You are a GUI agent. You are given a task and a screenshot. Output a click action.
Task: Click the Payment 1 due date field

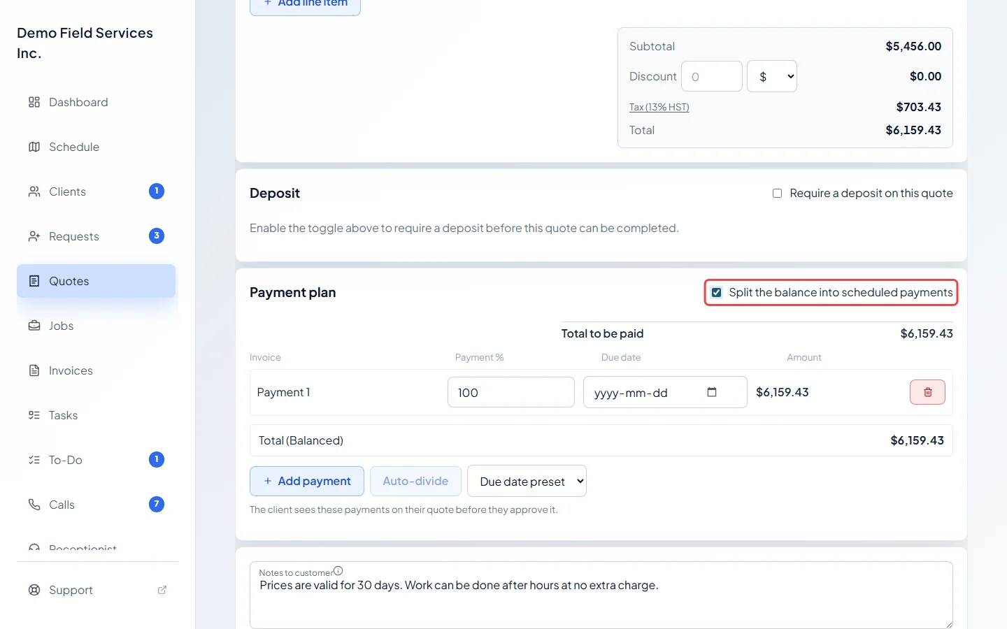click(665, 392)
